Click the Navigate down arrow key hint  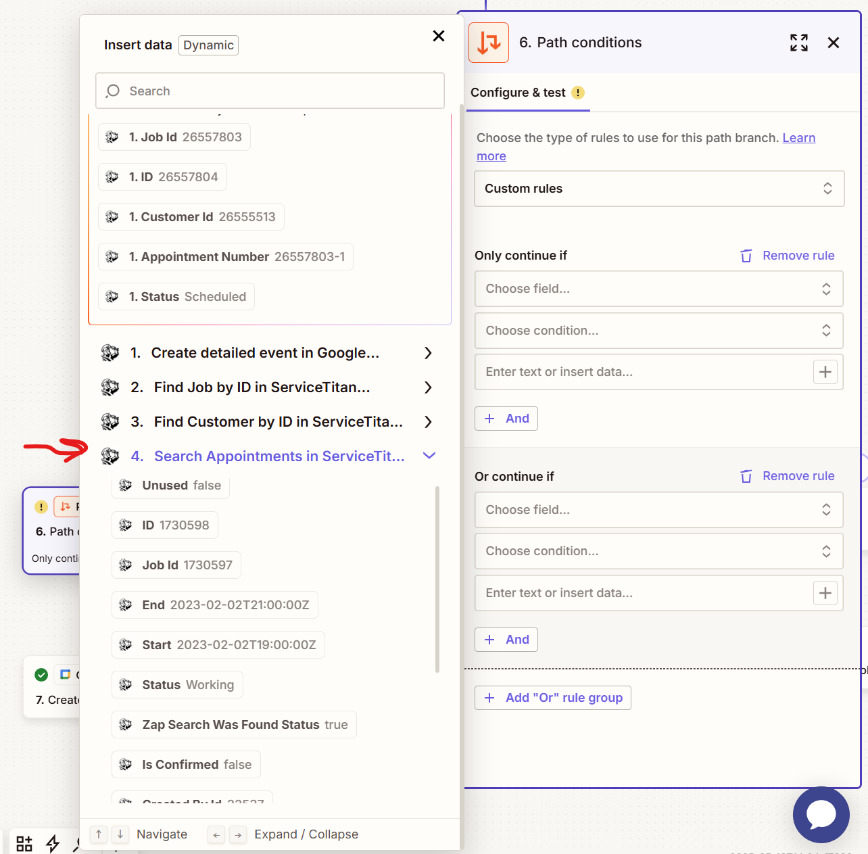click(120, 834)
